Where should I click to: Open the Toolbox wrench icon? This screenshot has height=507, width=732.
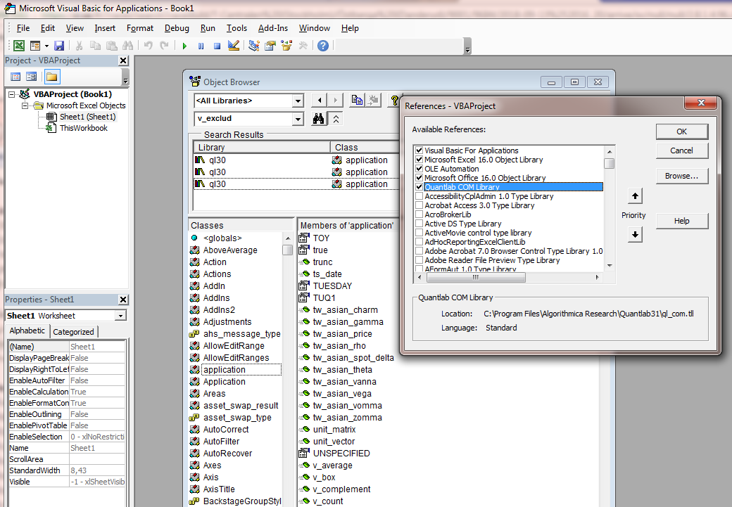pyautogui.click(x=303, y=45)
